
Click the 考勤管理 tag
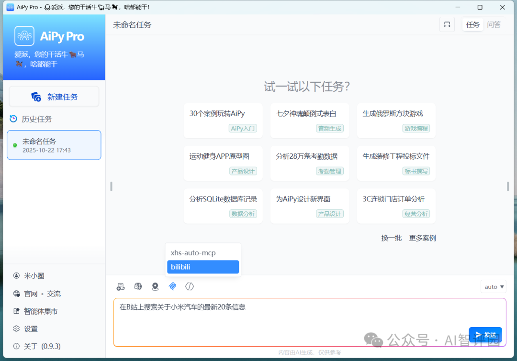point(330,171)
